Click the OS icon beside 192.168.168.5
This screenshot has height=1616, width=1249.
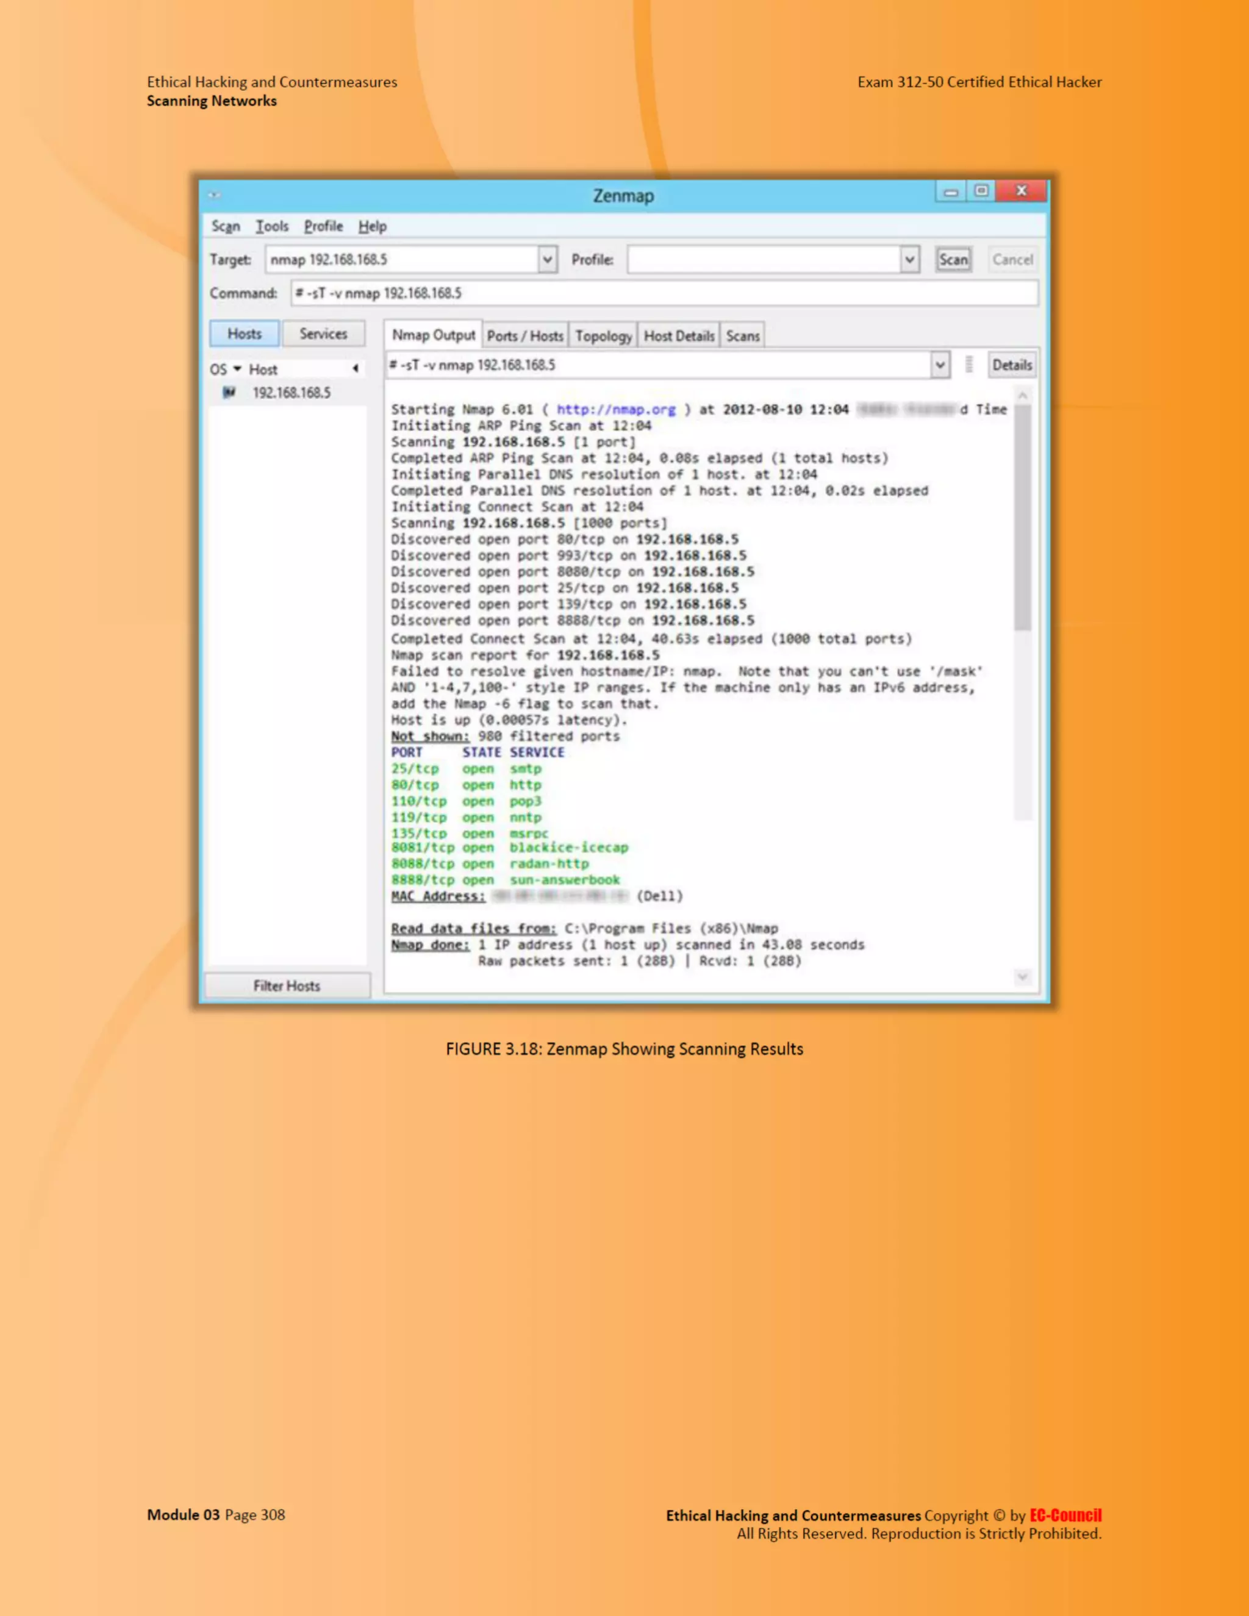point(229,392)
